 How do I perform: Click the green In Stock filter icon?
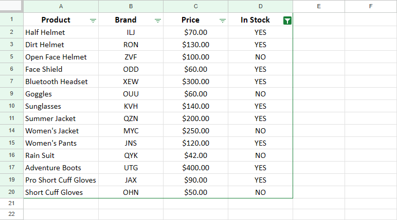tap(287, 21)
